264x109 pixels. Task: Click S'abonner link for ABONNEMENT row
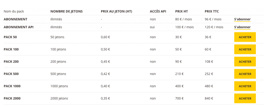tap(242, 19)
